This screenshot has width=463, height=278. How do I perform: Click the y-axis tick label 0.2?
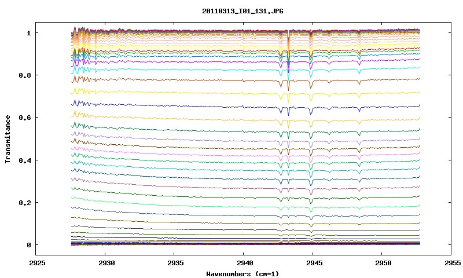(x=24, y=203)
